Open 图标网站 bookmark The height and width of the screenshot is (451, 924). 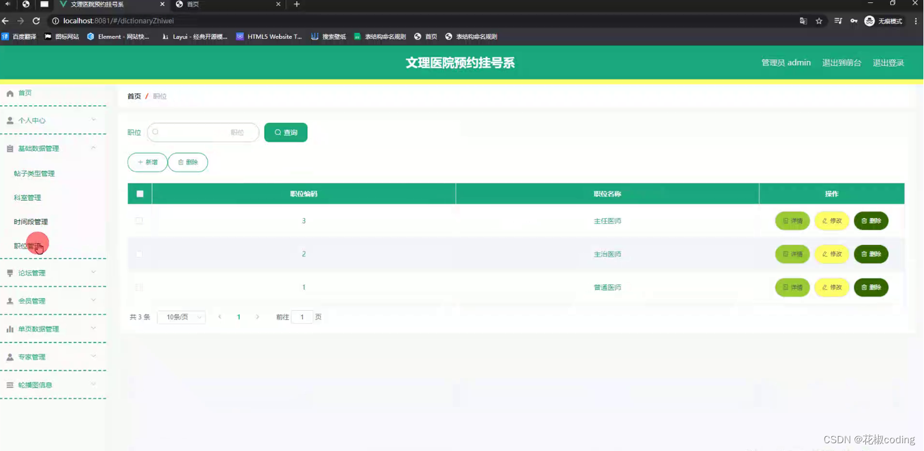[x=62, y=36]
